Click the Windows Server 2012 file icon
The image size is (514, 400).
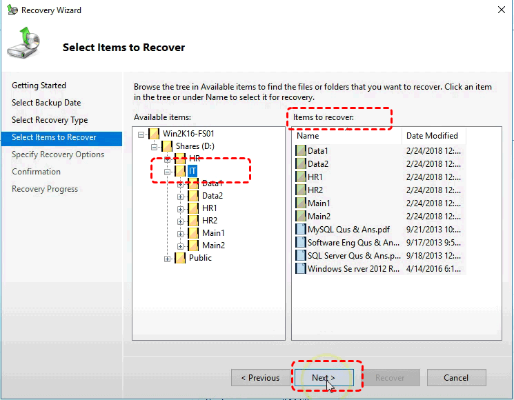coord(300,269)
